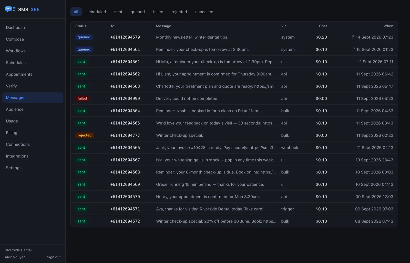Open Schedules in the sidebar

[33, 63]
